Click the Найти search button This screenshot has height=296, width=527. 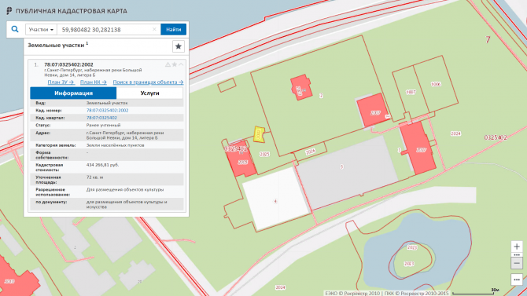(x=173, y=30)
